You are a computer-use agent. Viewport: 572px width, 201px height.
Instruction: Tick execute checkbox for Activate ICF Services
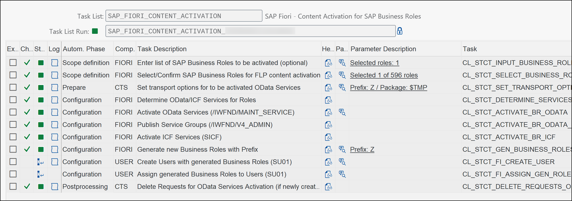(x=13, y=137)
